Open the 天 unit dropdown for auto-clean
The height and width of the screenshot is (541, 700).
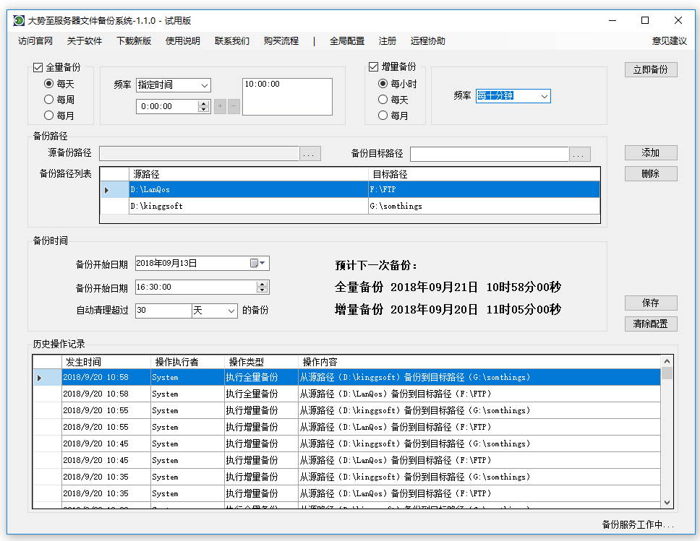231,311
